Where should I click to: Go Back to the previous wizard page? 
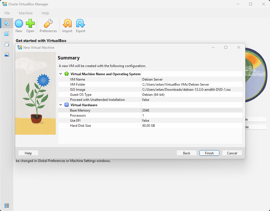pos(186,153)
